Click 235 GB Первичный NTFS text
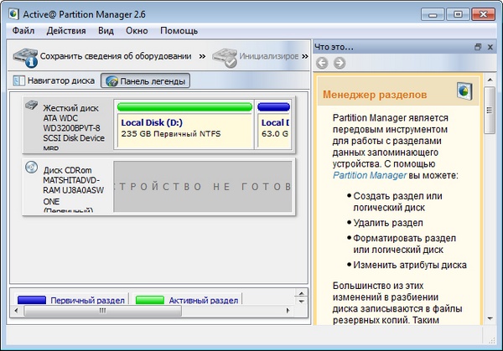Image resolution: width=503 pixels, height=351 pixels. point(171,134)
